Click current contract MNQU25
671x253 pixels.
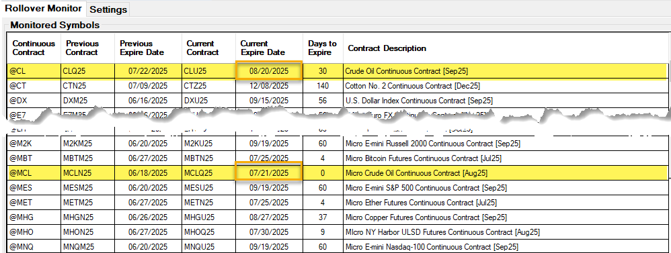(209, 247)
